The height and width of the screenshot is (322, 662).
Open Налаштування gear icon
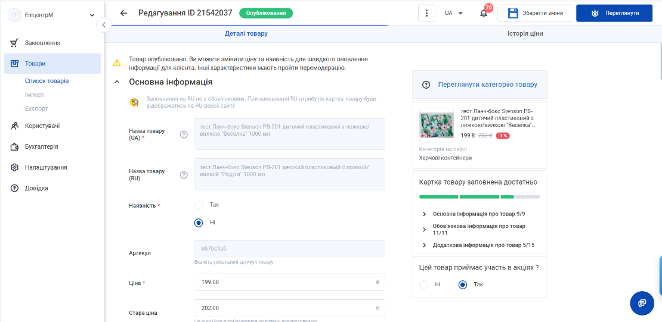14,167
